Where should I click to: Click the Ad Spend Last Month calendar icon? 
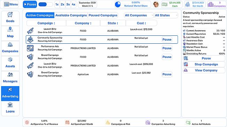tap(67, 122)
